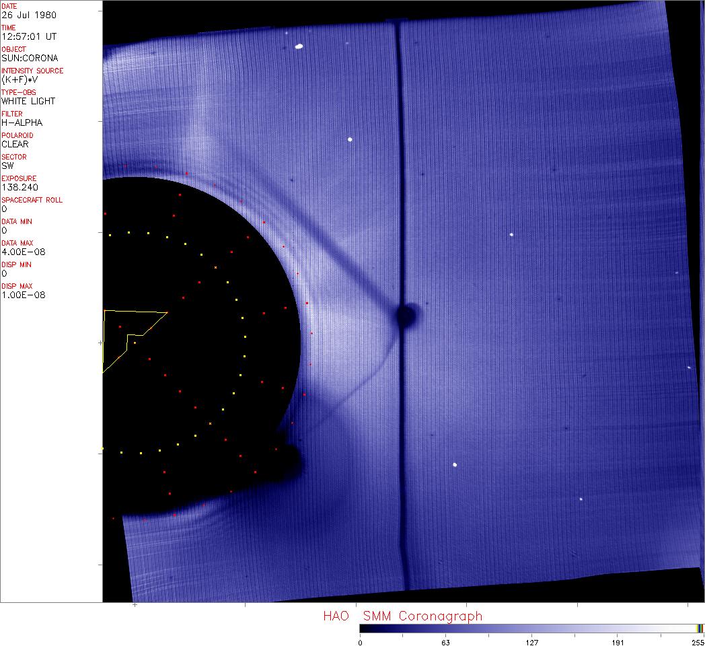Screen dimensions: 705x646
Task: Select the 'WHITE LIGHT' observation type text
Action: click(x=28, y=101)
